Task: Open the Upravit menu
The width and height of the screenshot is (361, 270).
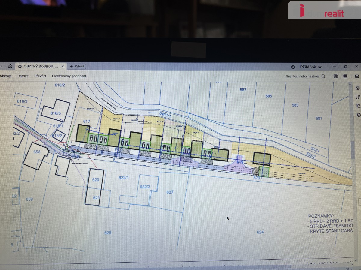Action: [x=23, y=76]
